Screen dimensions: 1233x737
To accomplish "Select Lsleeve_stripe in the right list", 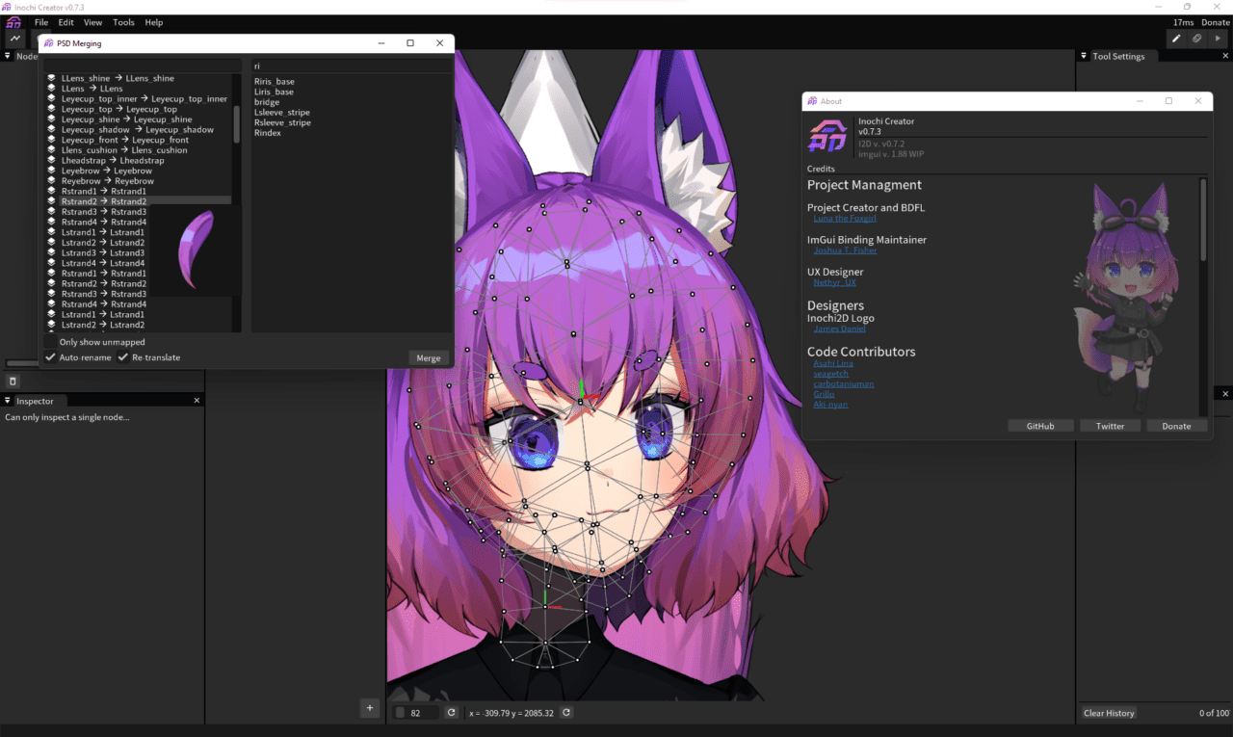I will [282, 113].
